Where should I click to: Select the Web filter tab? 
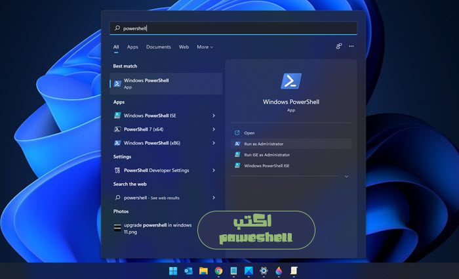coord(184,47)
